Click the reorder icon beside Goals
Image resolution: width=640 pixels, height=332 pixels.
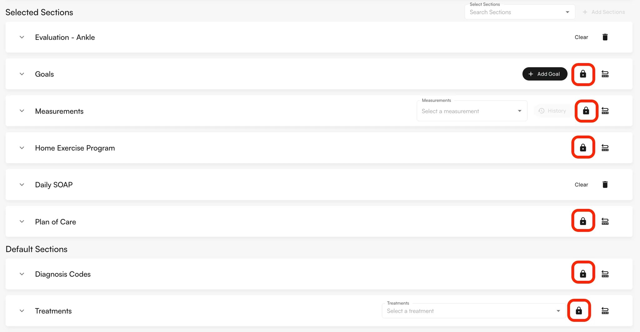605,74
